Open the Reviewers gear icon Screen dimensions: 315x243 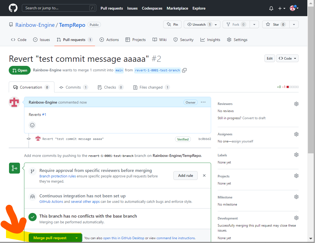pyautogui.click(x=296, y=104)
